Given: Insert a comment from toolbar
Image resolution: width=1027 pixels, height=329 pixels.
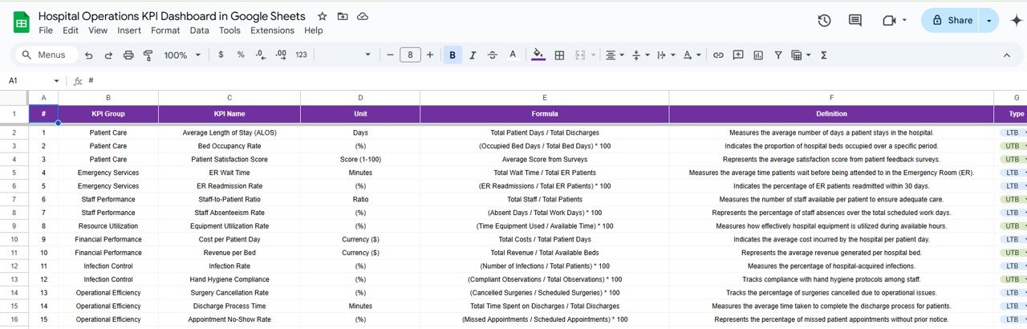Looking at the screenshot, I should pyautogui.click(x=738, y=55).
